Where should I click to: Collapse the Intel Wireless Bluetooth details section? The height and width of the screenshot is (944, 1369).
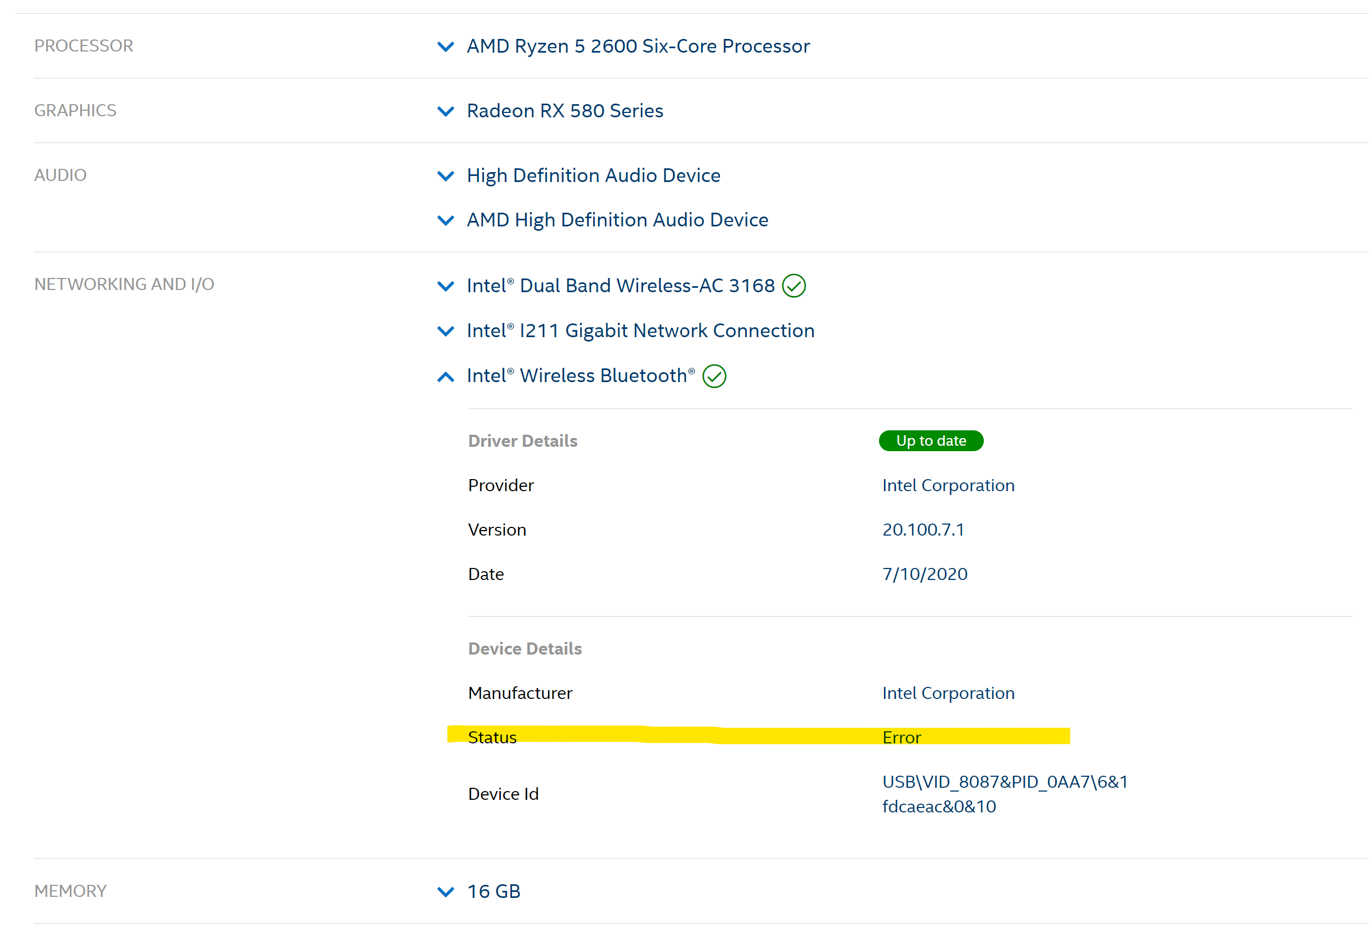446,376
